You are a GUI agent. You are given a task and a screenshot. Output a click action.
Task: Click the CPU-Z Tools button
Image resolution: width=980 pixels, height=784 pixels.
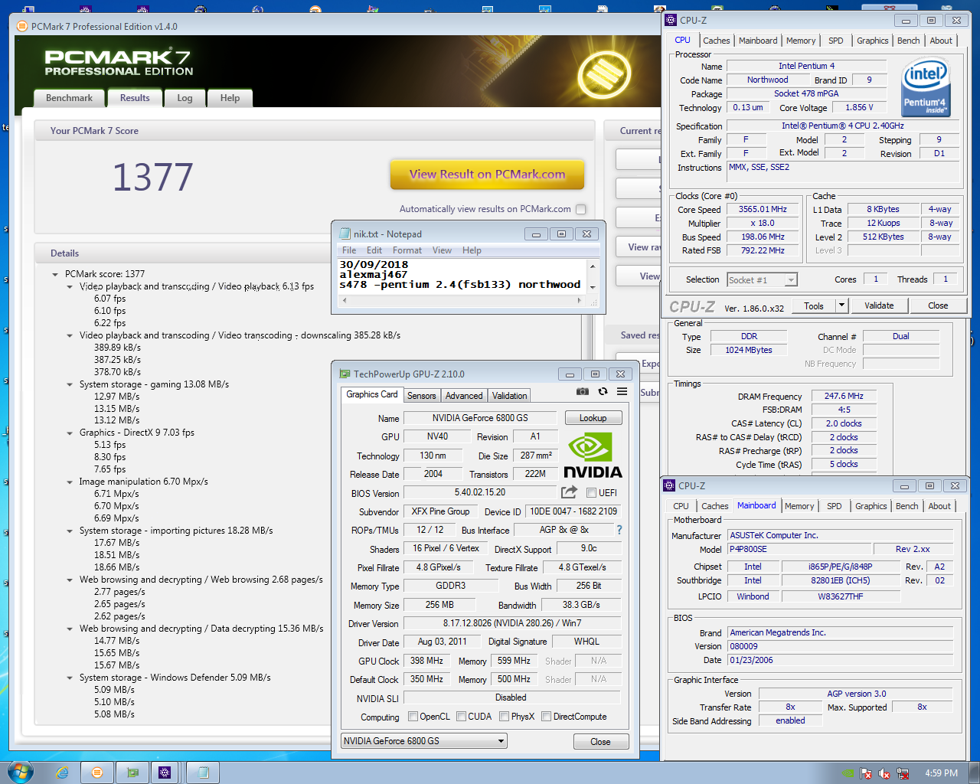click(814, 305)
